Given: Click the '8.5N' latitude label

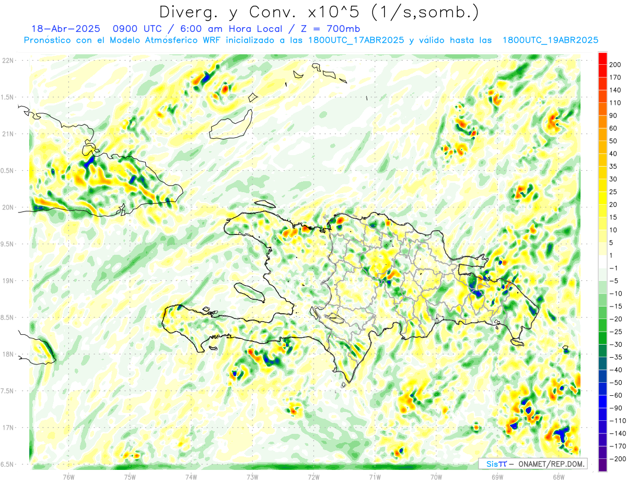Looking at the screenshot, I should [8, 317].
